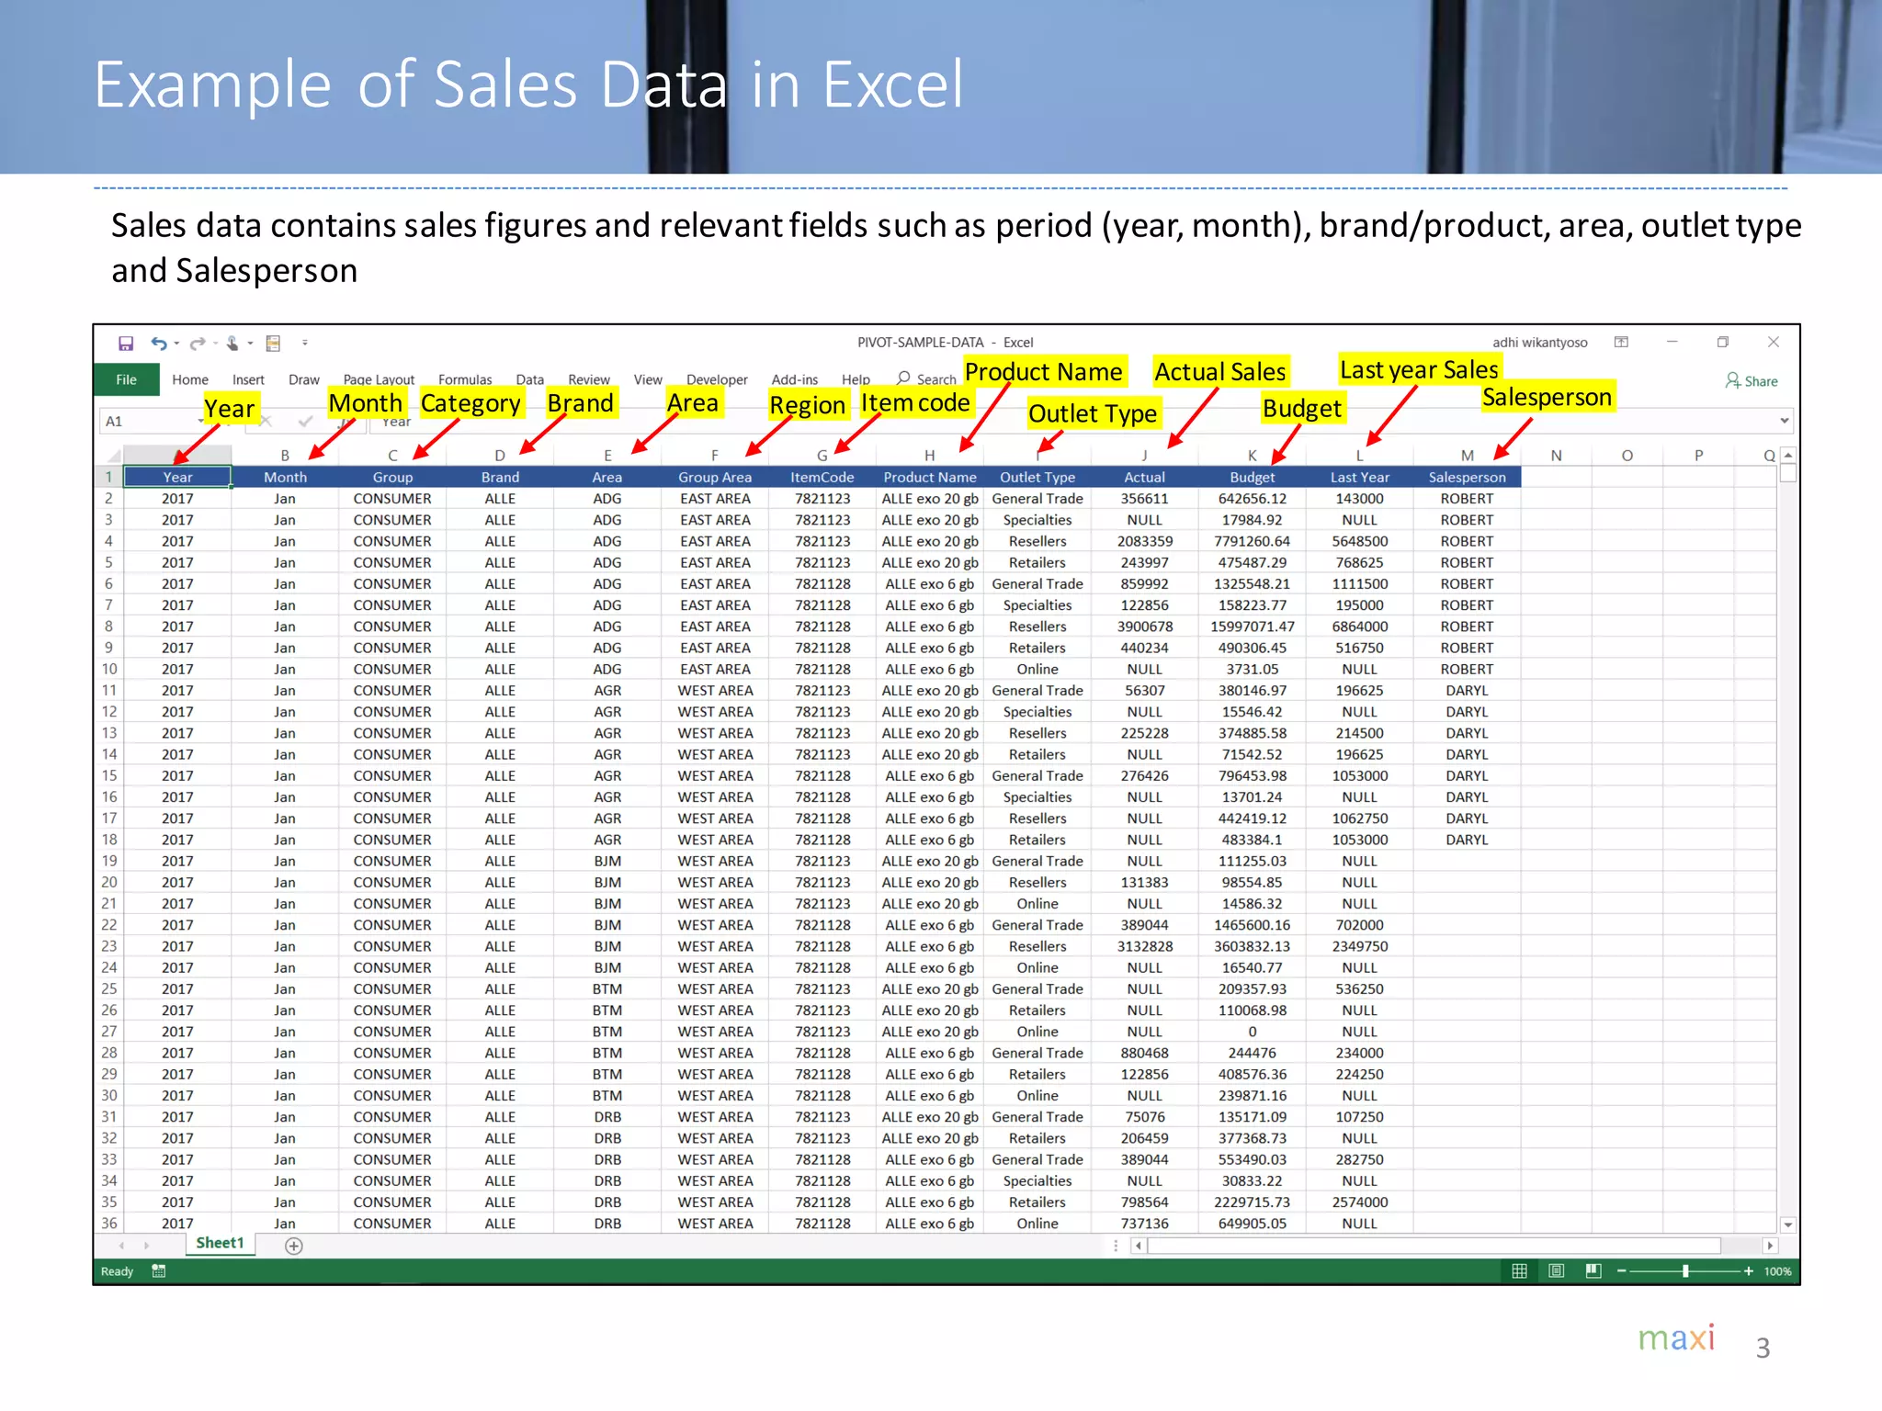
Task: Click the cell containing 15997071.47
Action: pyautogui.click(x=1252, y=626)
